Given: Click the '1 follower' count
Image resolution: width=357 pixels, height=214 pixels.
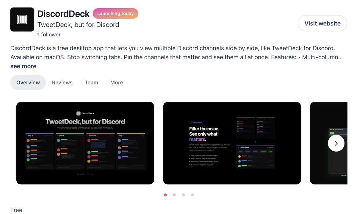Looking at the screenshot, I should (49, 34).
